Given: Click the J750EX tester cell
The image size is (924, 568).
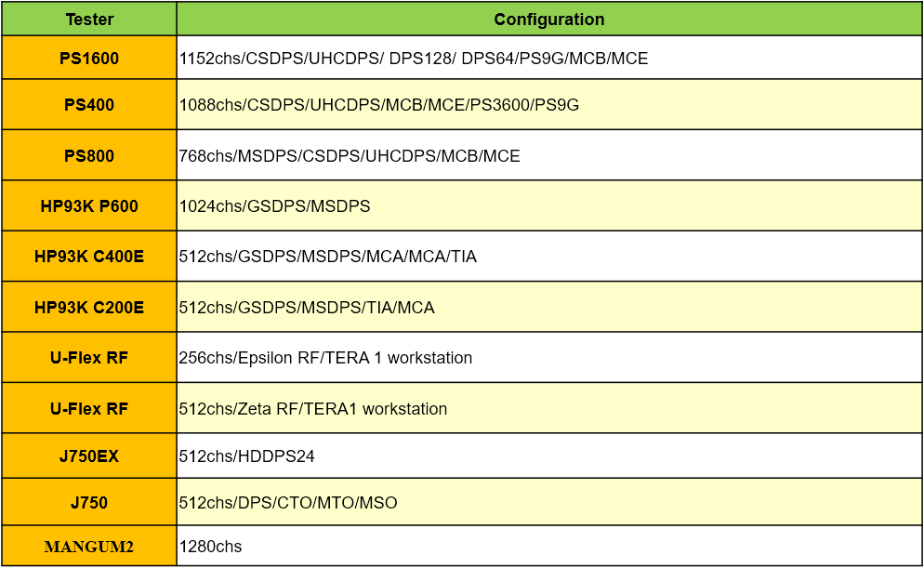Looking at the screenshot, I should tap(89, 456).
